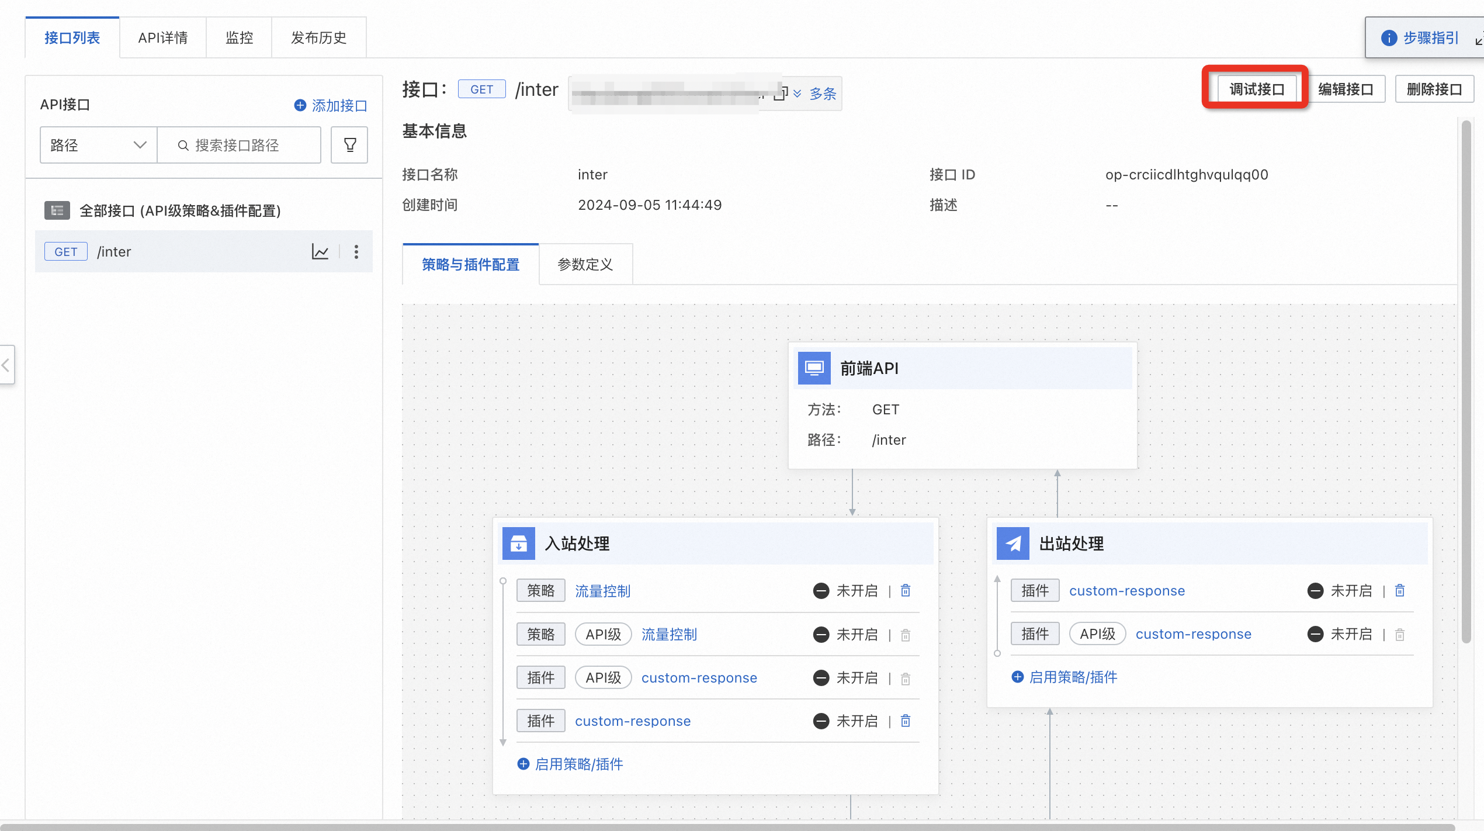Copy the interface URL icon

[x=780, y=94]
